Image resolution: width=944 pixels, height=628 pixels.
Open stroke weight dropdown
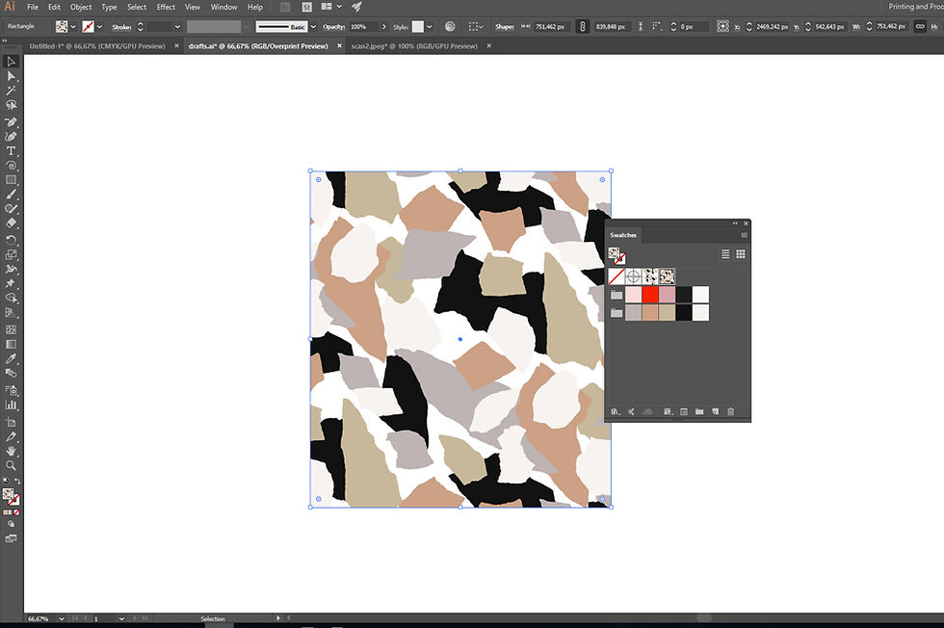[177, 27]
